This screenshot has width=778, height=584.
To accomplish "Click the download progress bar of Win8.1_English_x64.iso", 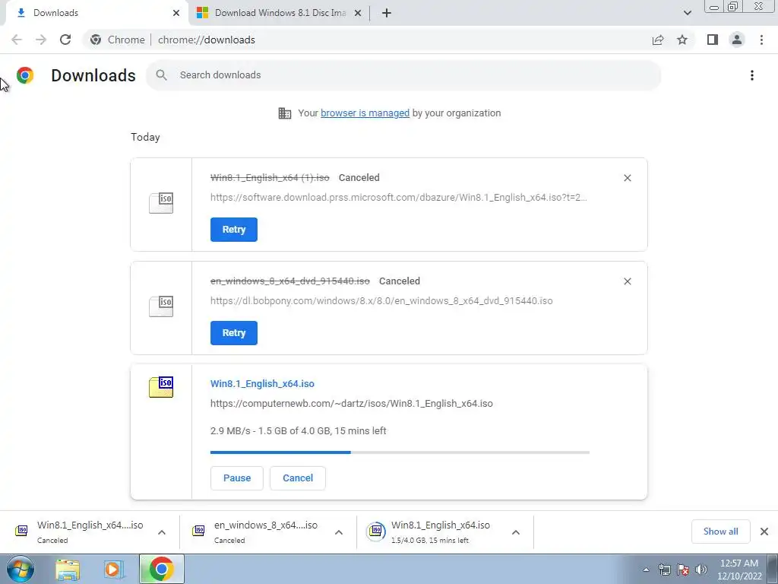I will point(400,452).
